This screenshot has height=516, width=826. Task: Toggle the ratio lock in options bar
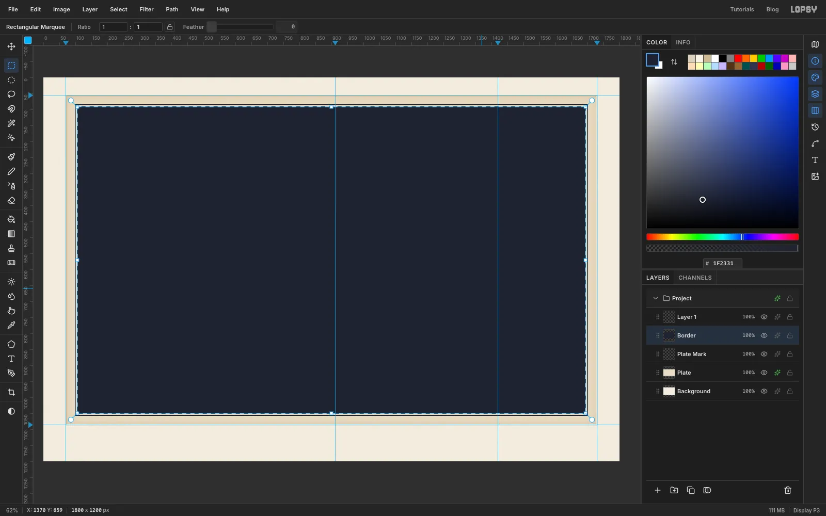tap(170, 27)
